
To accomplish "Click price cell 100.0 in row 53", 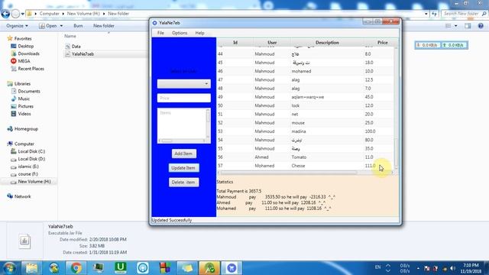I will [370, 131].
